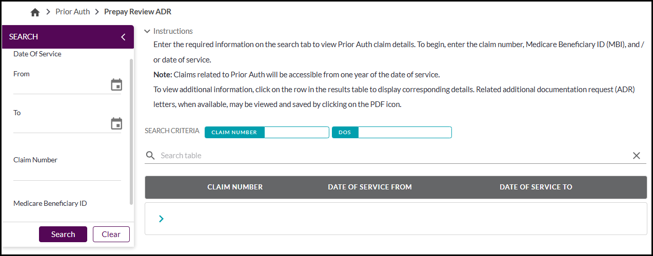Click the Home icon in breadcrumb

click(35, 12)
